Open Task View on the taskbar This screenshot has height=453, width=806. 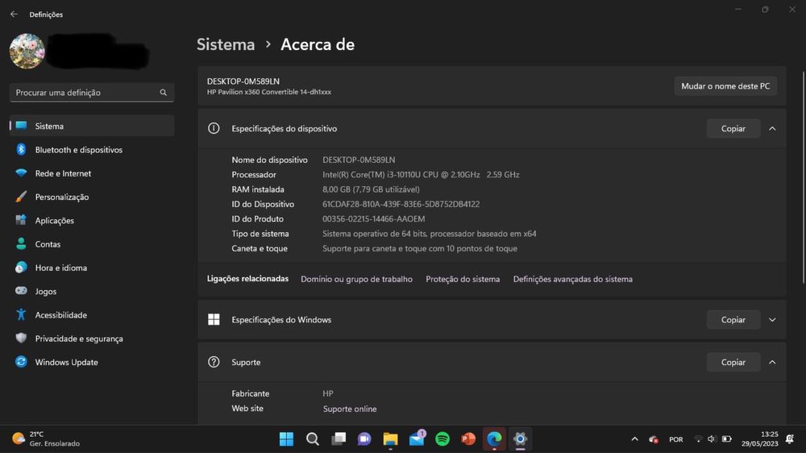click(x=339, y=439)
